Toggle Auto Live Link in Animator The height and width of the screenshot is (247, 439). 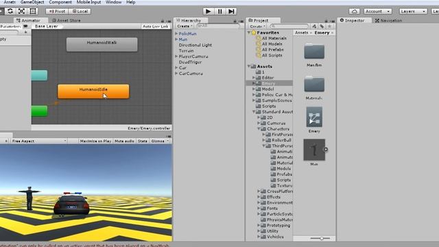pyautogui.click(x=156, y=26)
